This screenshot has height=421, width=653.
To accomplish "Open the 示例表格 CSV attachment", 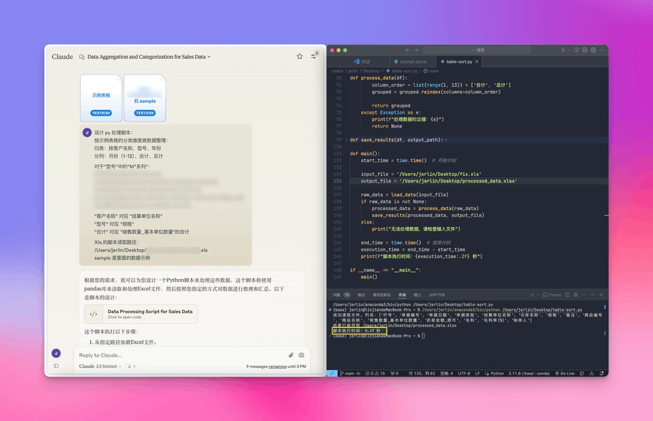I will click(x=101, y=98).
